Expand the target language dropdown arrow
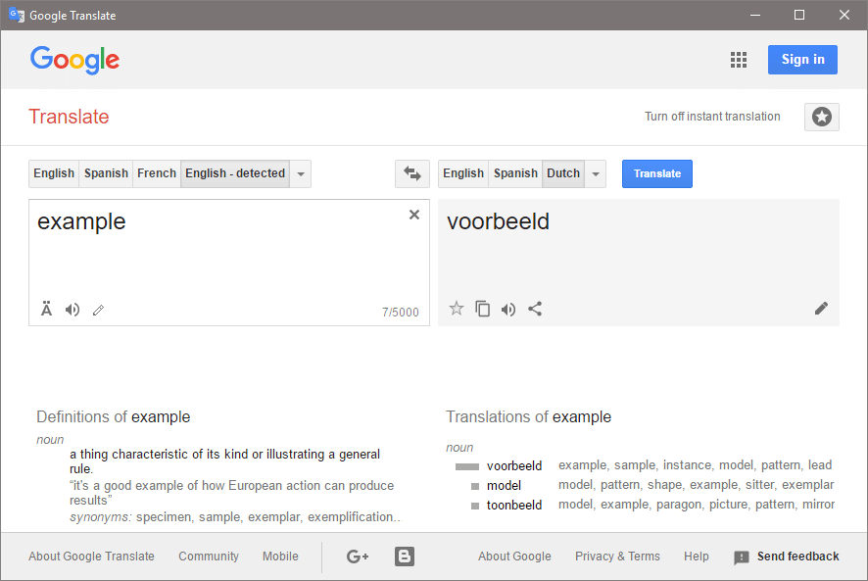 click(596, 174)
